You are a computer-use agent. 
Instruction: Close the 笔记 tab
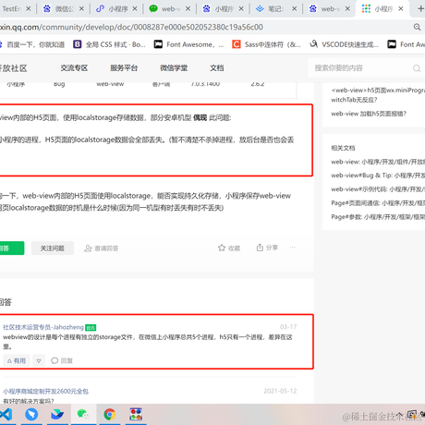[295, 9]
